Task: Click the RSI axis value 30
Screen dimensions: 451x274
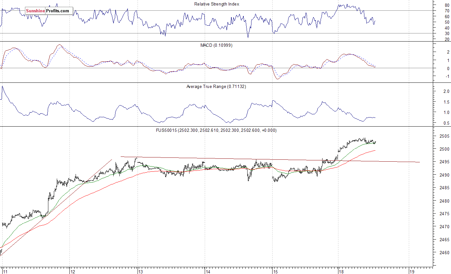Action: click(447, 33)
